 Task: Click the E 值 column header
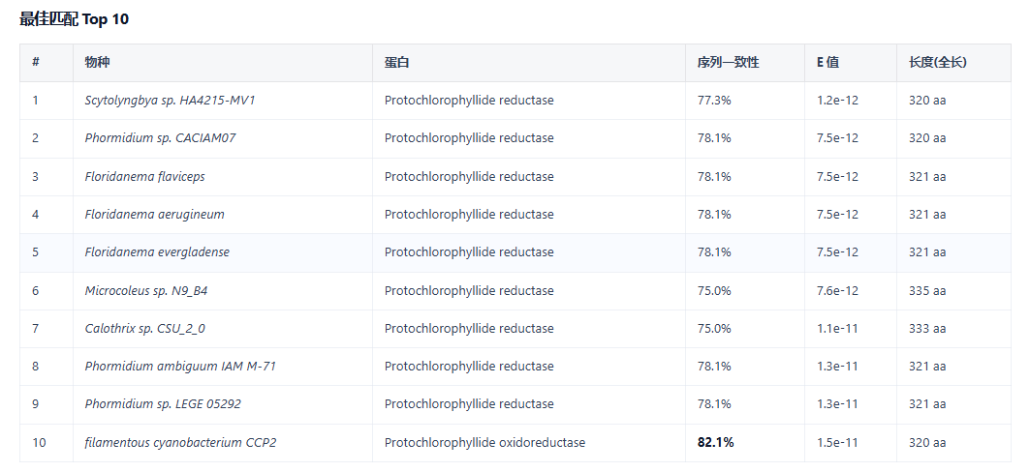tap(827, 62)
